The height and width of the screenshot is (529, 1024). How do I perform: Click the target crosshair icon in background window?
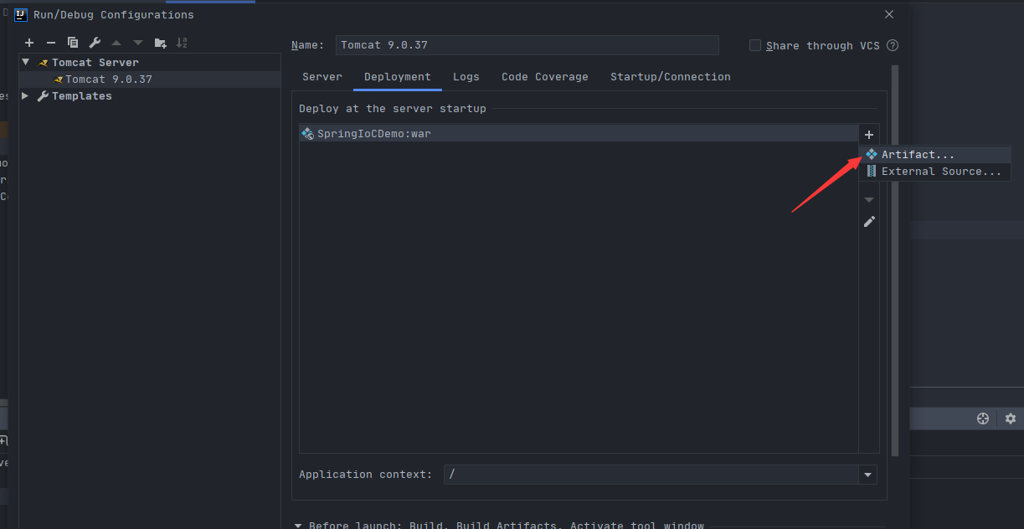pos(983,419)
